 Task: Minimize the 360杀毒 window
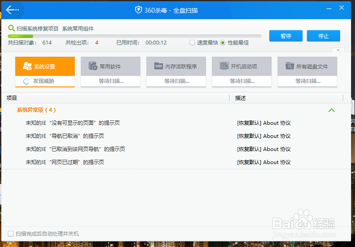(329, 9)
